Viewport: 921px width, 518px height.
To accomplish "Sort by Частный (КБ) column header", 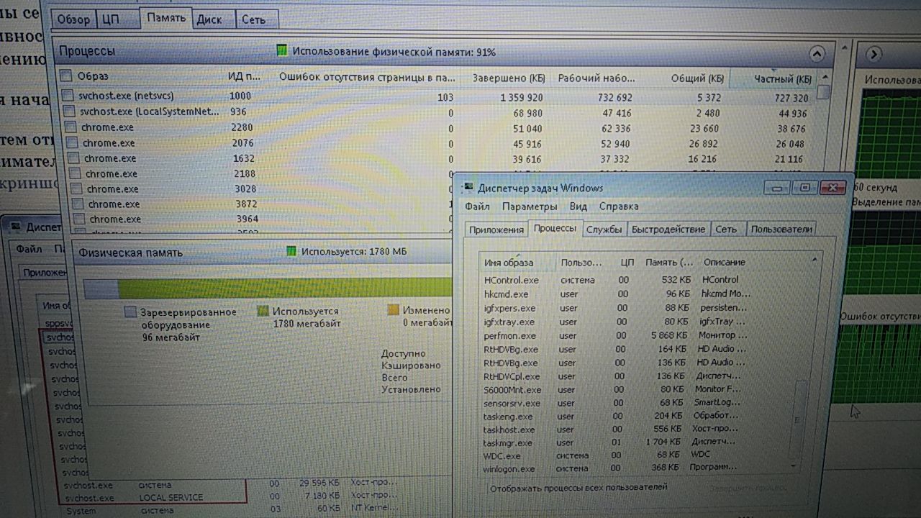I will pyautogui.click(x=783, y=78).
